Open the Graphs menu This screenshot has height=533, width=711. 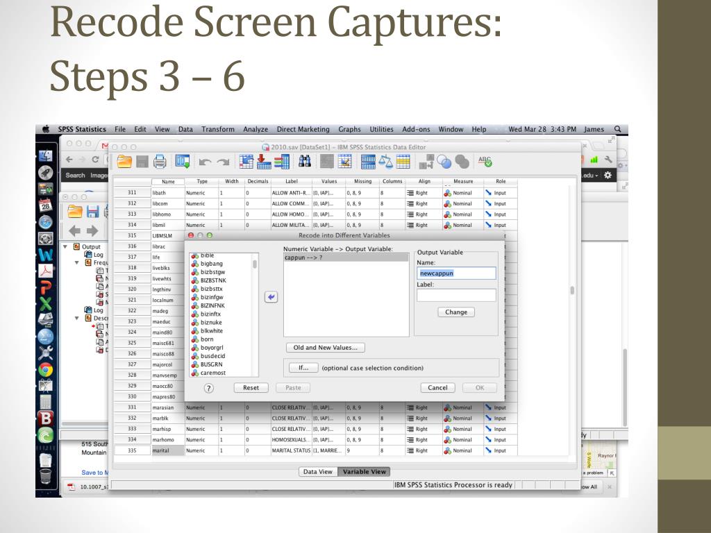350,129
